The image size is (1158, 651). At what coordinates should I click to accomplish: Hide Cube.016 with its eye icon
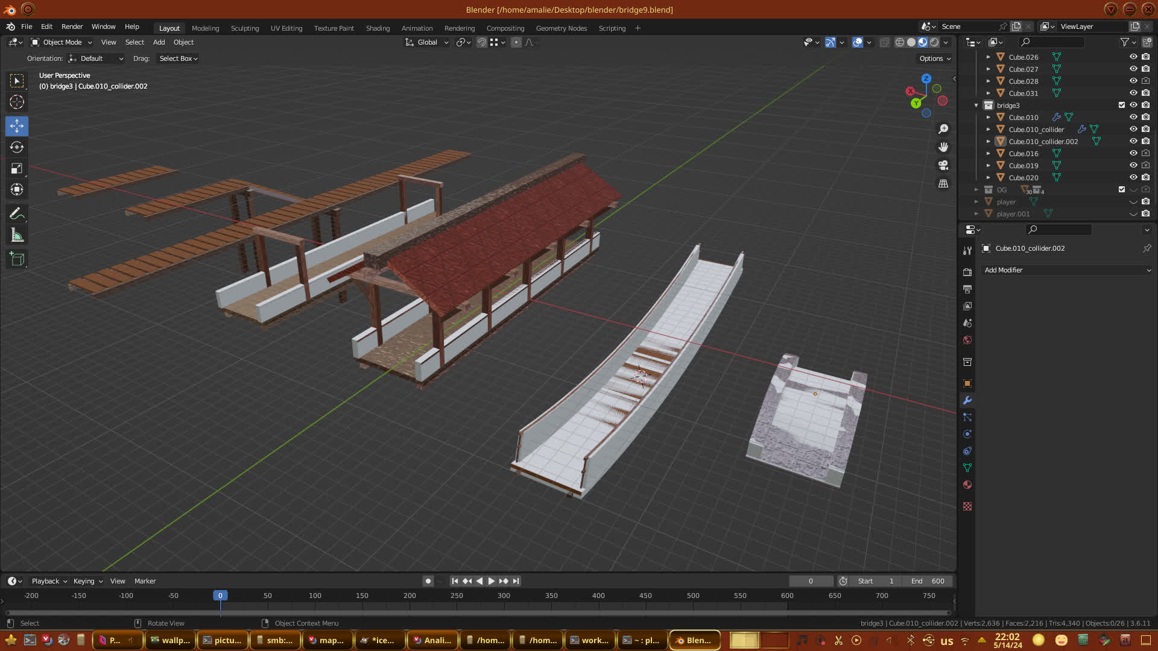click(1133, 153)
